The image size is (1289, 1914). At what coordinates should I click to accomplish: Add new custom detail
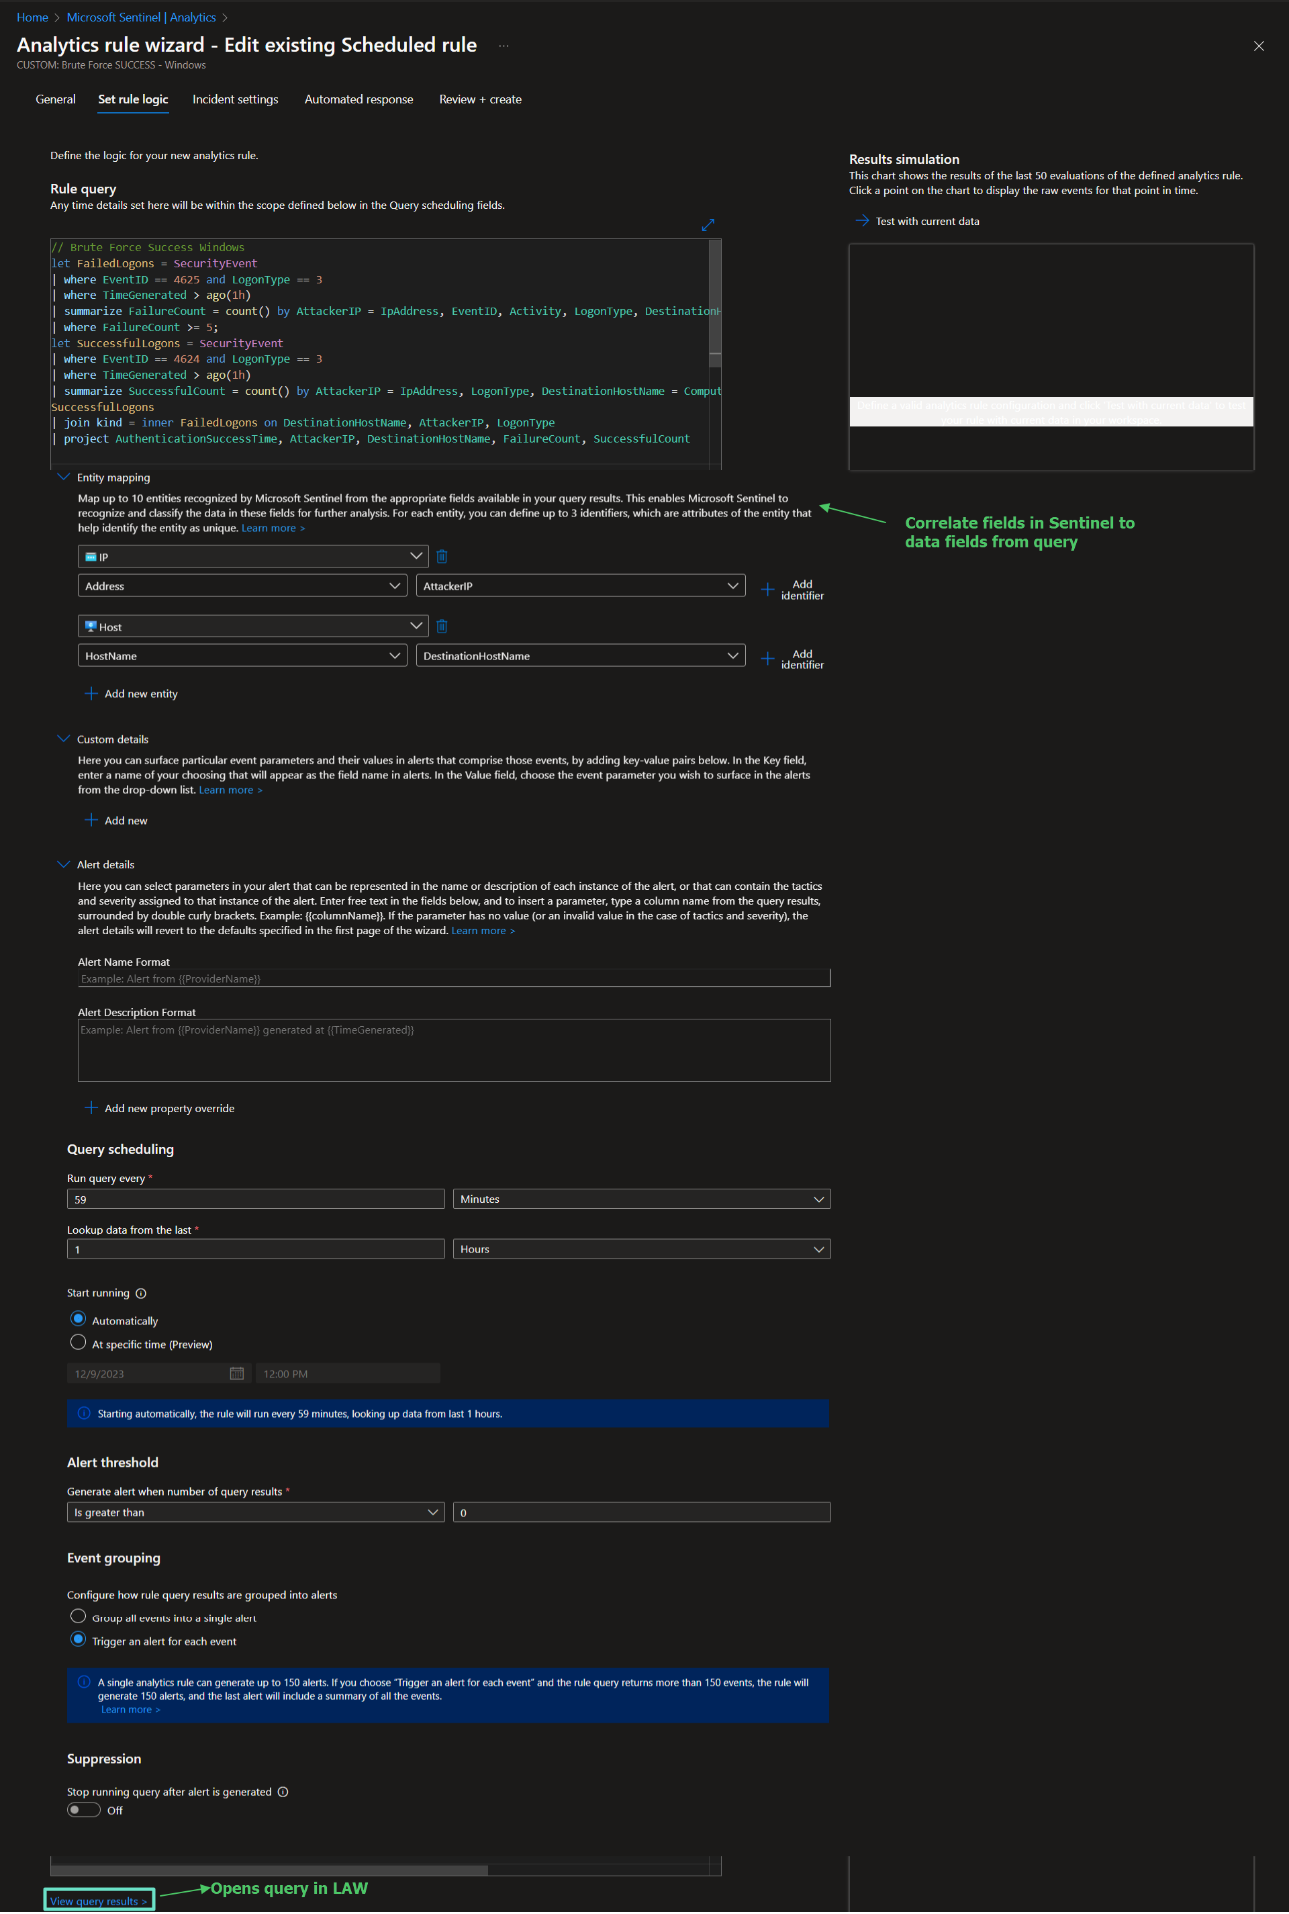pos(116,821)
